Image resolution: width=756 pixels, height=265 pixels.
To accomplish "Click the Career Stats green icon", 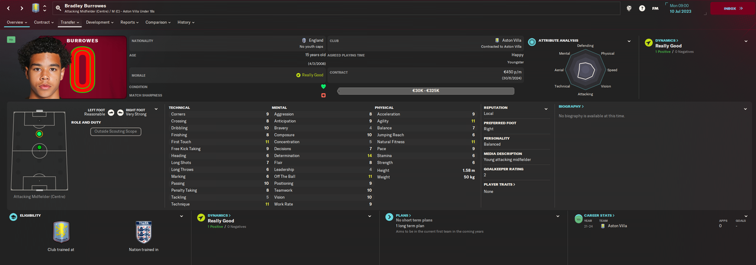I will tap(579, 218).
